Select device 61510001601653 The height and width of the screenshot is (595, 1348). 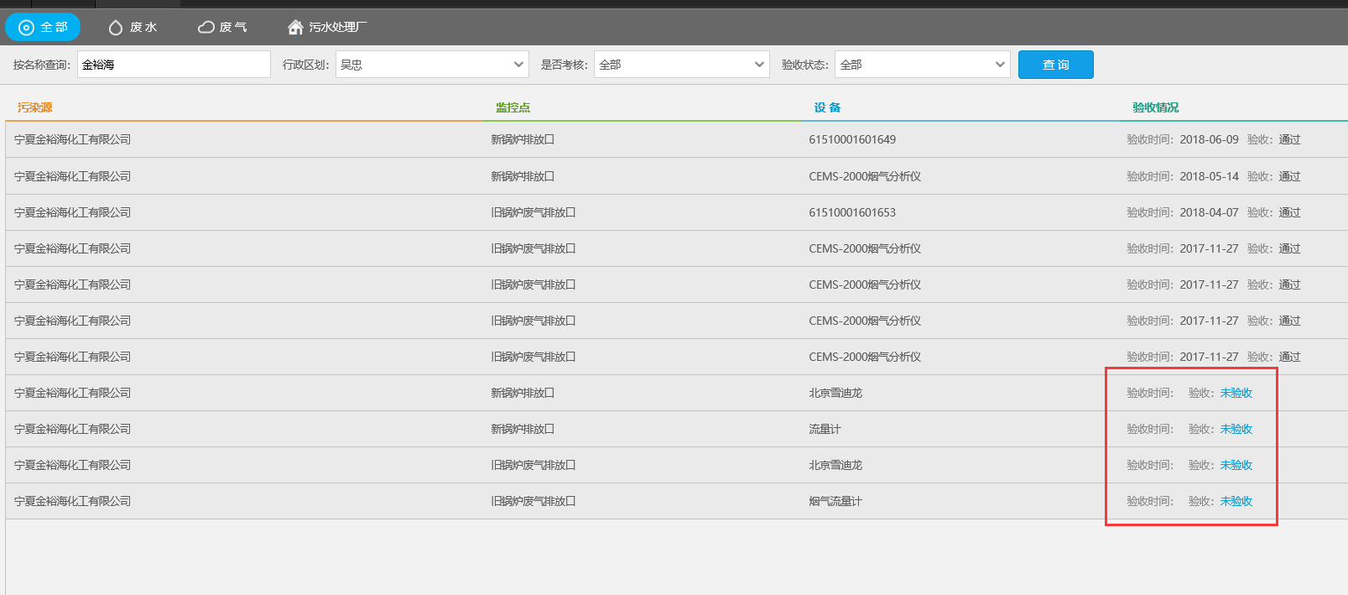pyautogui.click(x=852, y=212)
